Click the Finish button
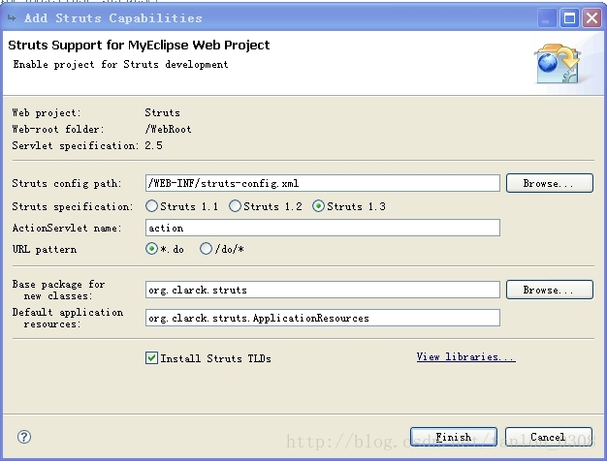Image resolution: width=607 pixels, height=461 pixels. tap(454, 437)
